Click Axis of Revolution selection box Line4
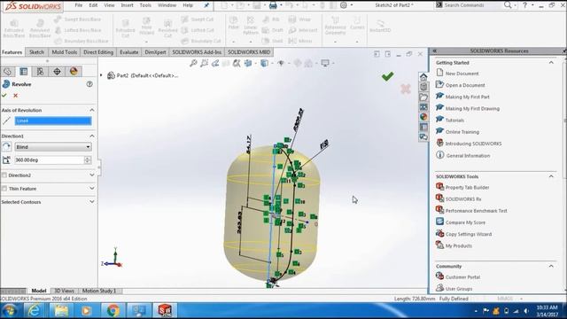 [53, 121]
